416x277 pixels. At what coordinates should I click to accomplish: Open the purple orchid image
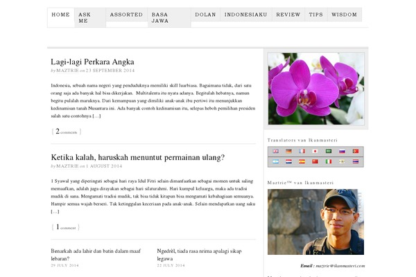tap(316, 89)
